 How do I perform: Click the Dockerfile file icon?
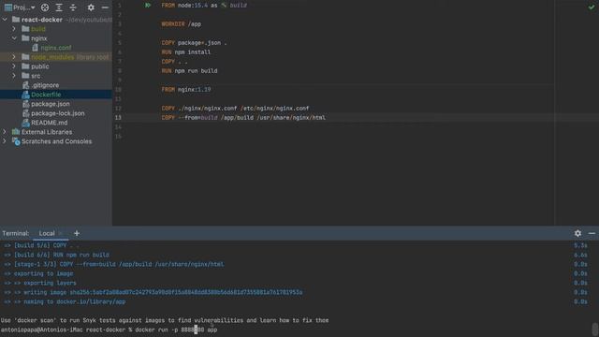coord(25,95)
